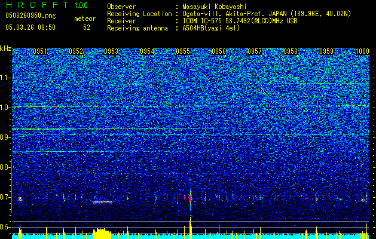Click the 0.9 frequency axis label

pos(5,137)
